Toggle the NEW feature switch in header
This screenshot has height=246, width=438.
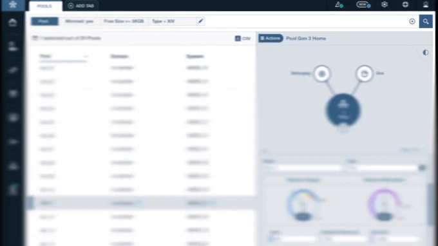[363, 5]
